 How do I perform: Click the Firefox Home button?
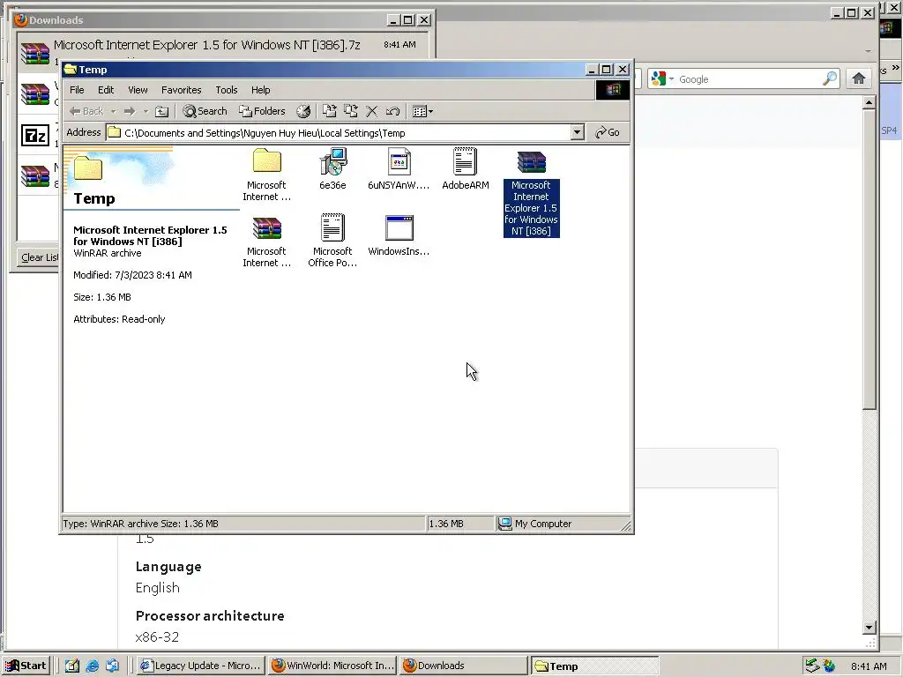coord(859,78)
